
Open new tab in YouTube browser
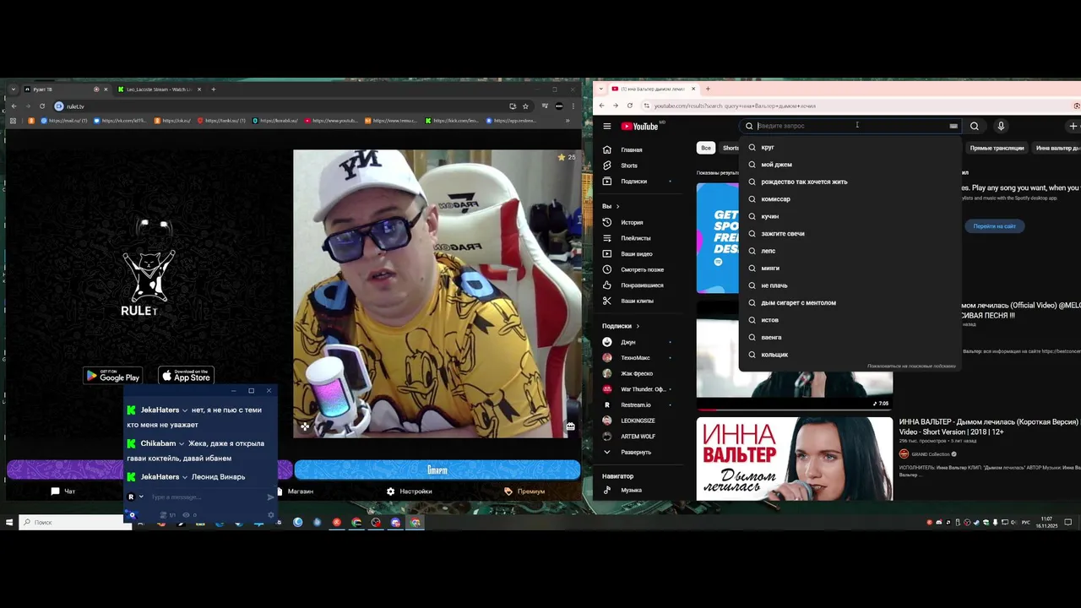(708, 89)
